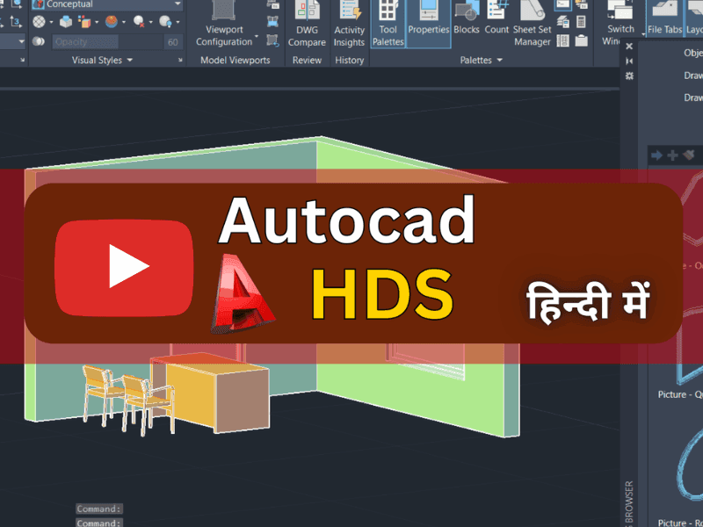Click the viewport join icon
This screenshot has height=527, width=703.
(272, 21)
